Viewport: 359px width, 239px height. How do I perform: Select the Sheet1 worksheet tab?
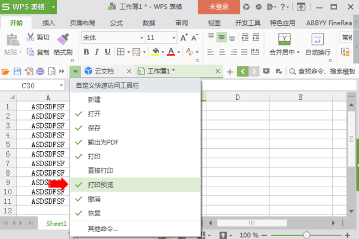56,223
